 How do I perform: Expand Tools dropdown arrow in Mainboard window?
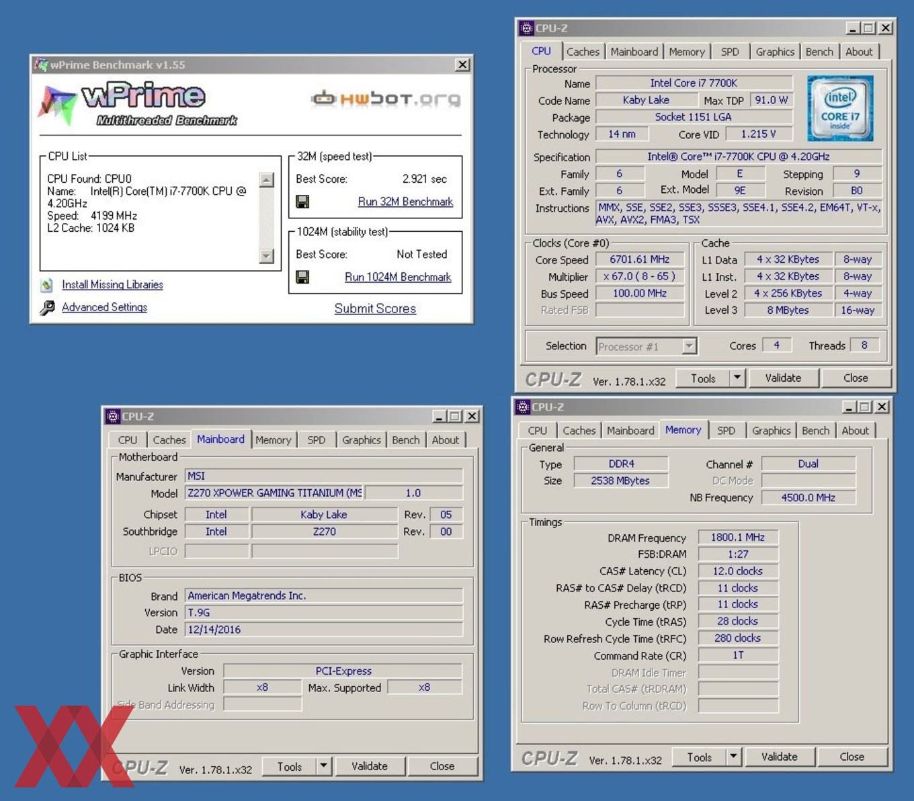coord(324,766)
